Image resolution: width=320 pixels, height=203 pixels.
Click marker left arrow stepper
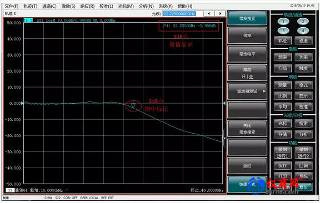point(209,14)
